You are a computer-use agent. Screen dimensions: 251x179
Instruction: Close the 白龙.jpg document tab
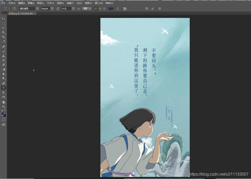coord(35,14)
